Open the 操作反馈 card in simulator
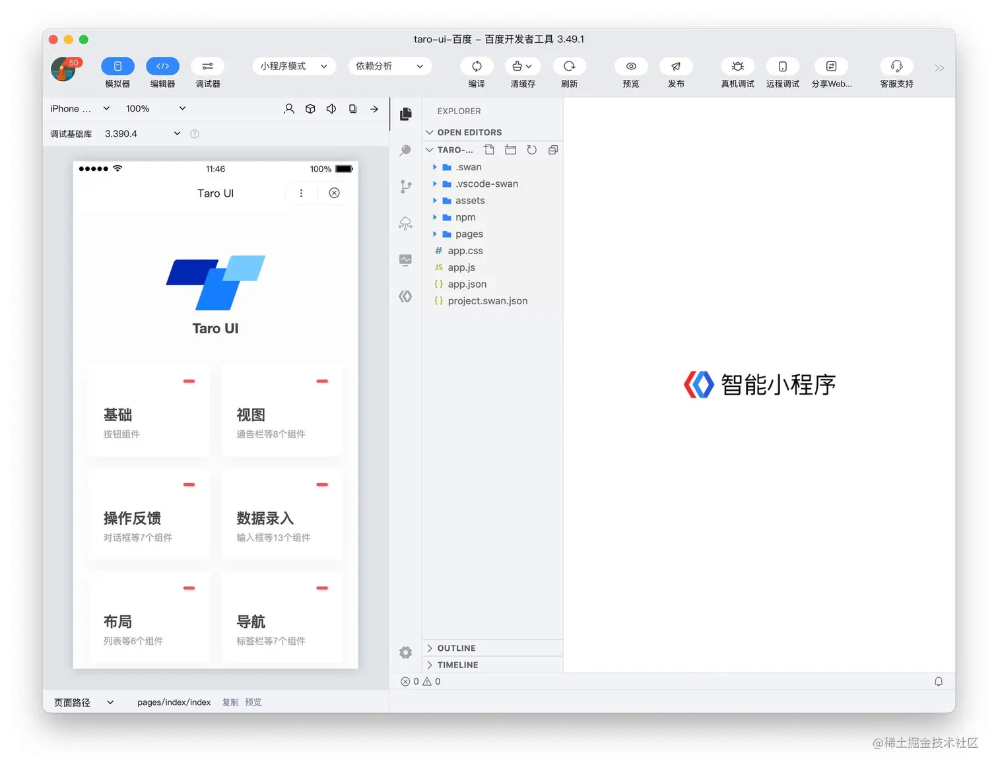Viewport: 998px width, 769px height. [149, 514]
